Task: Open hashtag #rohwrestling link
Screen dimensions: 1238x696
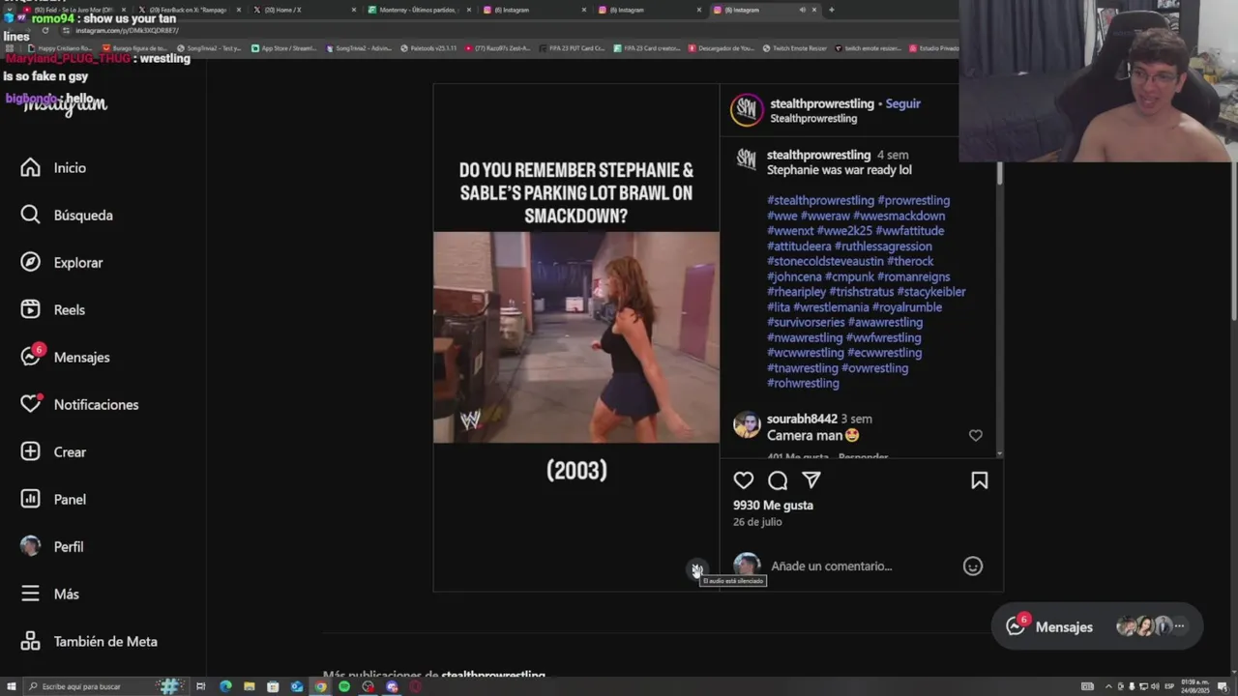Action: pyautogui.click(x=803, y=384)
